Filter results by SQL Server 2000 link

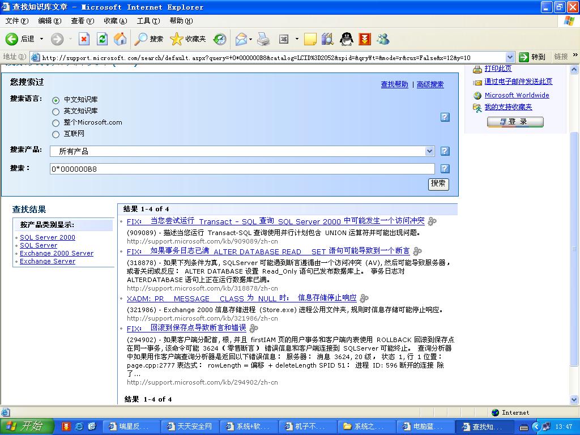48,237
